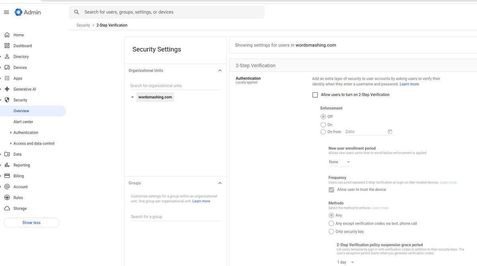Click the Billing card icon

pos(7,176)
